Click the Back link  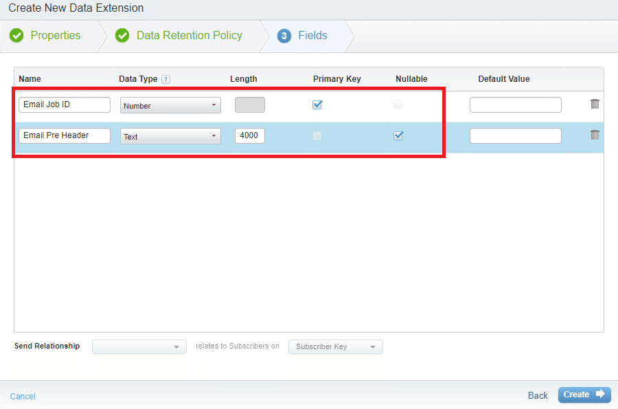(x=538, y=395)
